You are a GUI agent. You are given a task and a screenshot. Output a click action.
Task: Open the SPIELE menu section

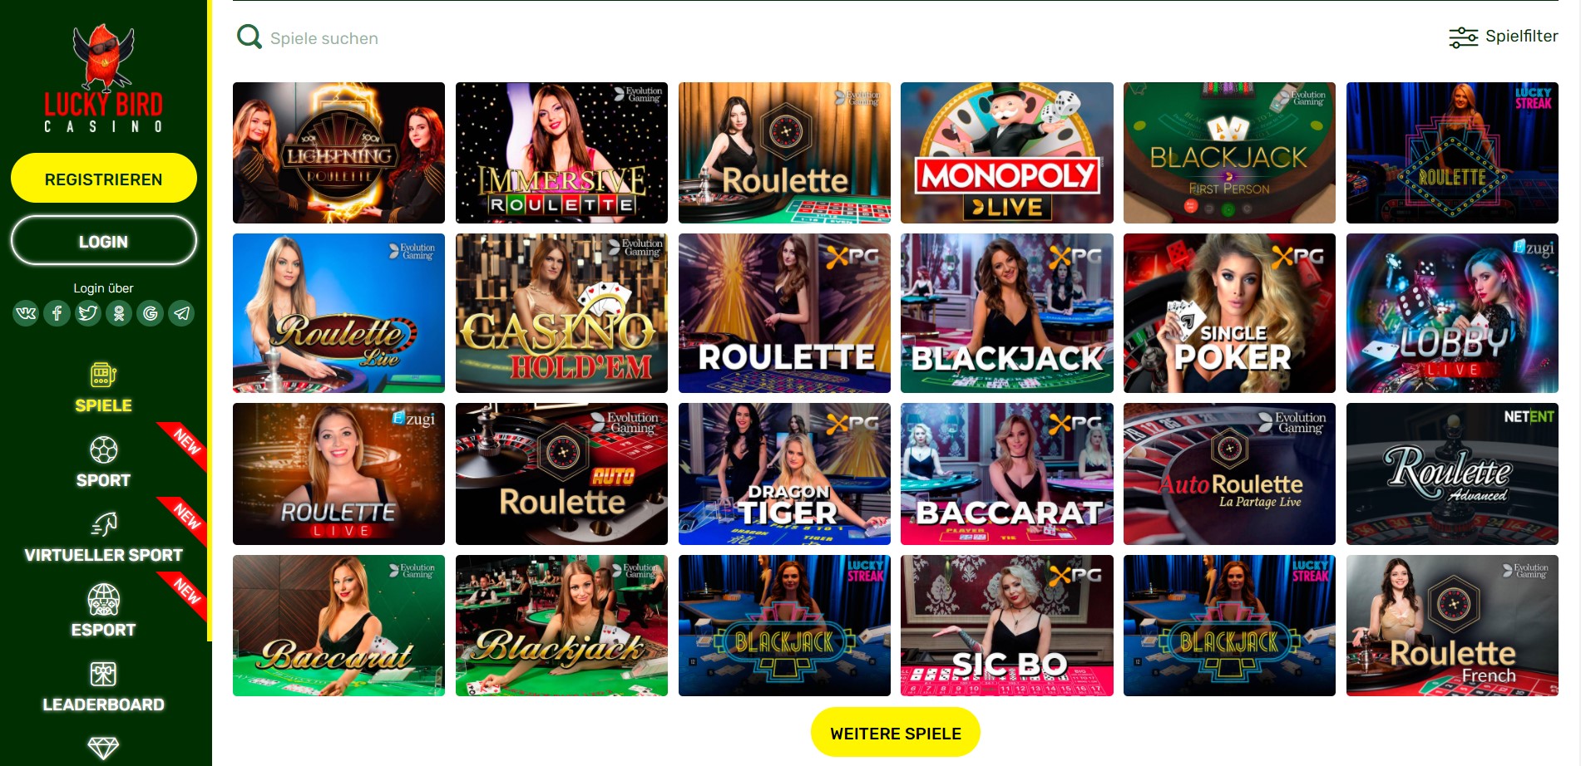click(x=103, y=388)
